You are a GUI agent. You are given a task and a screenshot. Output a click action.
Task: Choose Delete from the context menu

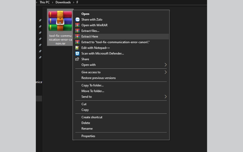(x=121, y=123)
